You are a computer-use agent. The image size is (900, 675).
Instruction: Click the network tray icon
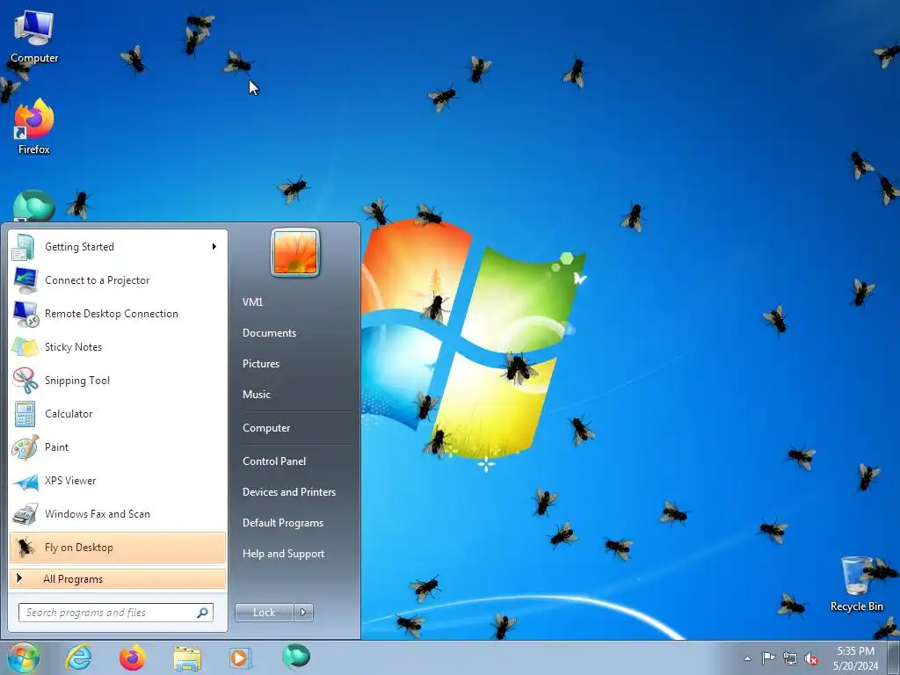(x=790, y=658)
